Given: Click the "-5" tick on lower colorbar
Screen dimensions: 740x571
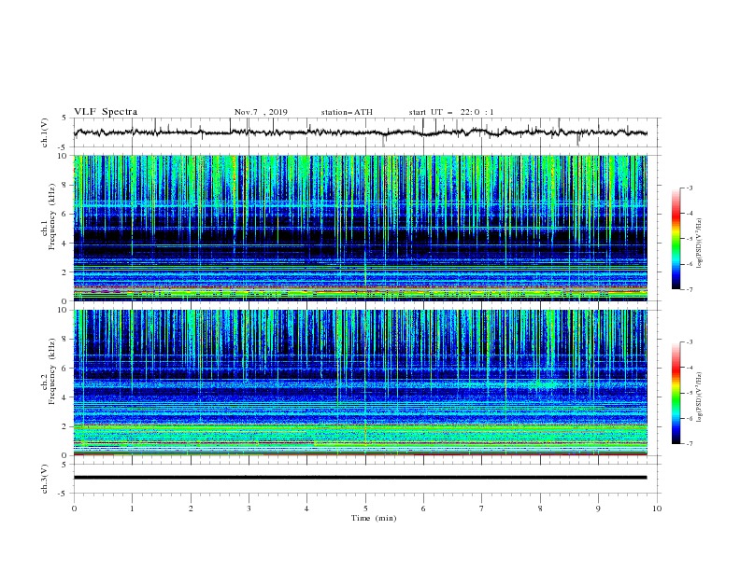Looking at the screenshot, I should [690, 393].
